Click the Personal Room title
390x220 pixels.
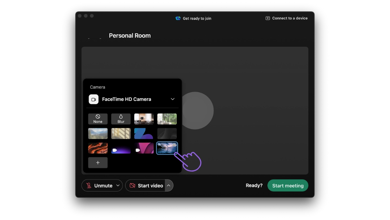(130, 35)
